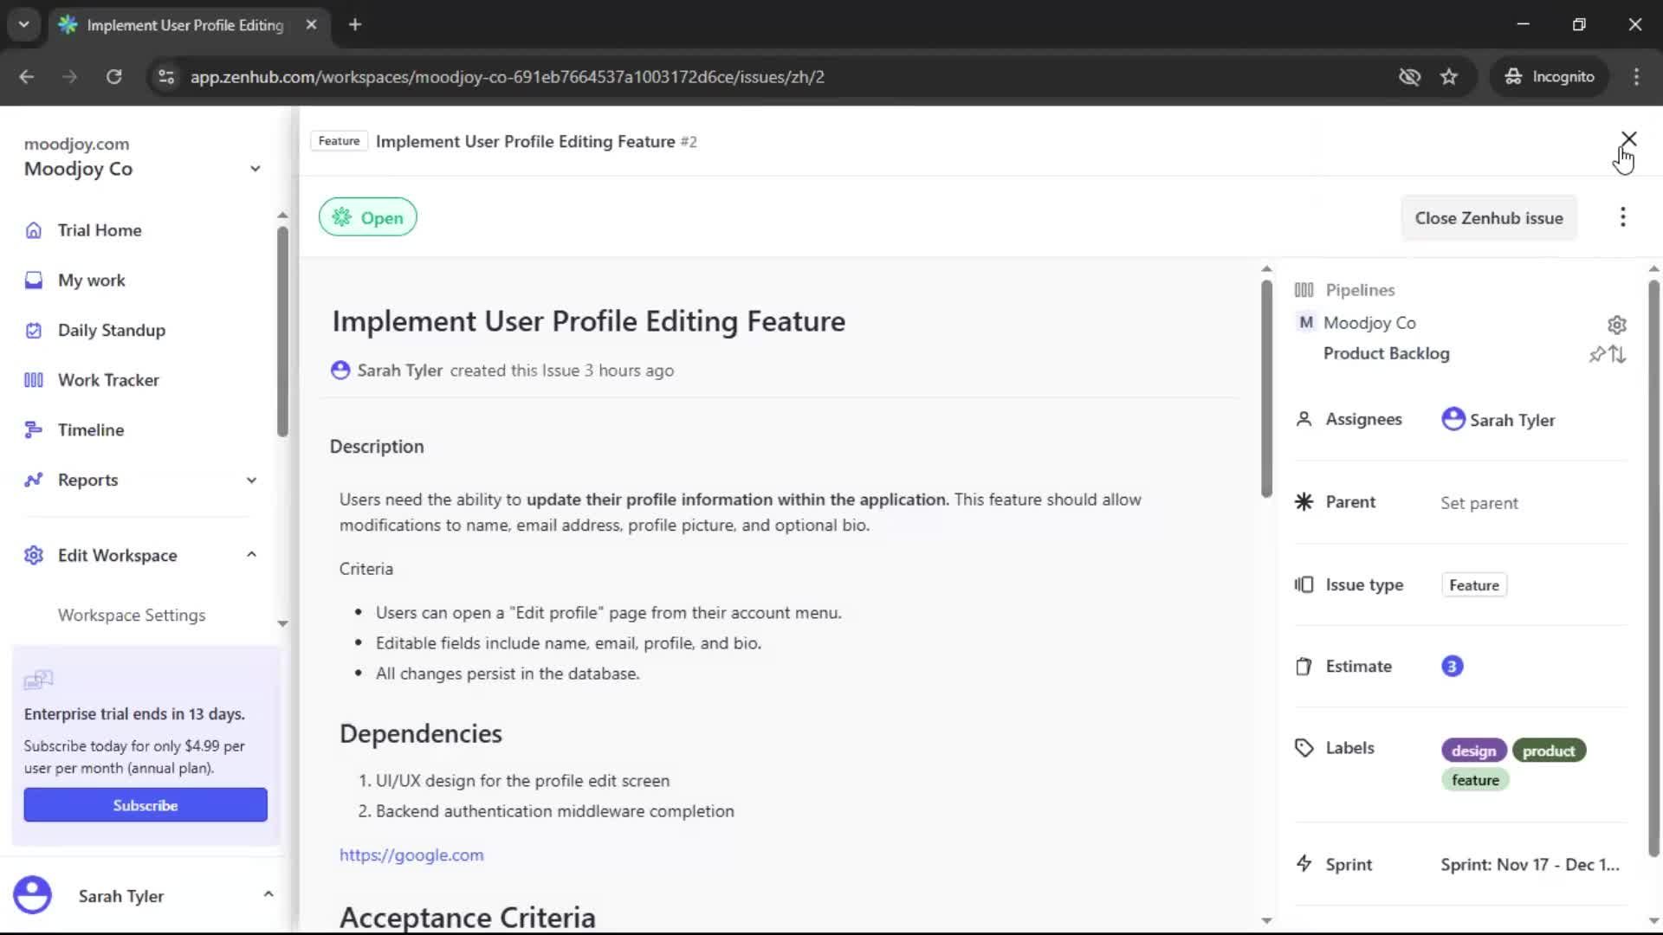This screenshot has width=1663, height=935.
Task: Click the design label swatch
Action: [x=1473, y=750]
